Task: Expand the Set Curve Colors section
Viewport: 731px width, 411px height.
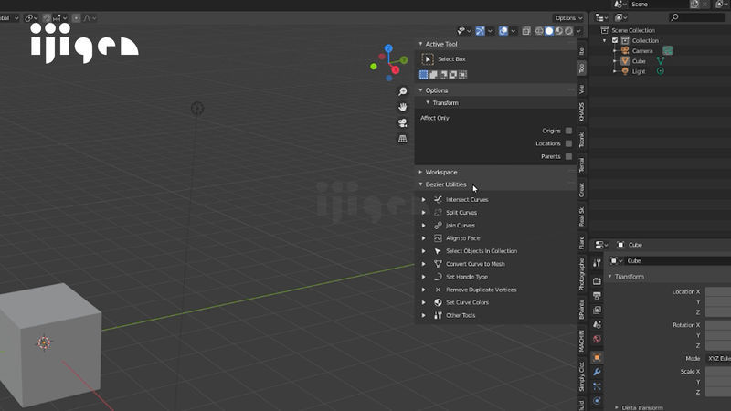Action: click(x=424, y=302)
